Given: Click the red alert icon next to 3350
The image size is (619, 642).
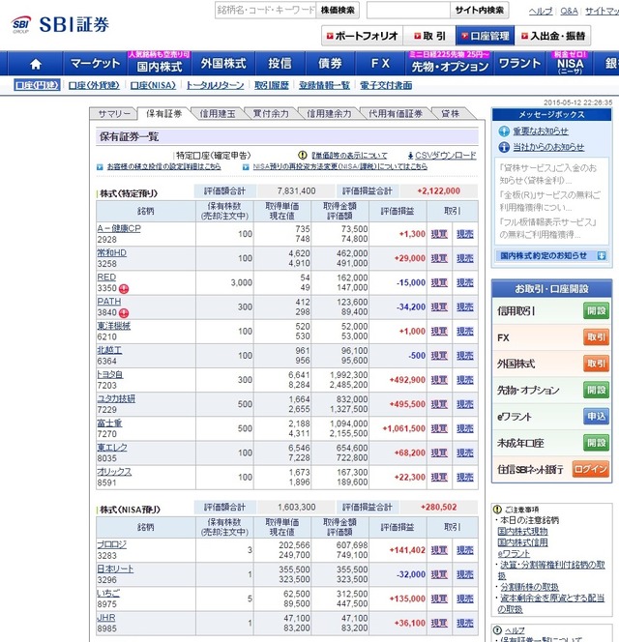Looking at the screenshot, I should point(124,289).
